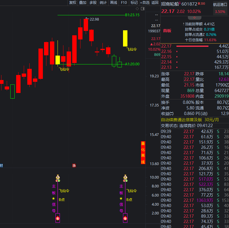The width and height of the screenshot is (229, 228).
Task: Click the order row priced 22.16
Action: [195, 51]
